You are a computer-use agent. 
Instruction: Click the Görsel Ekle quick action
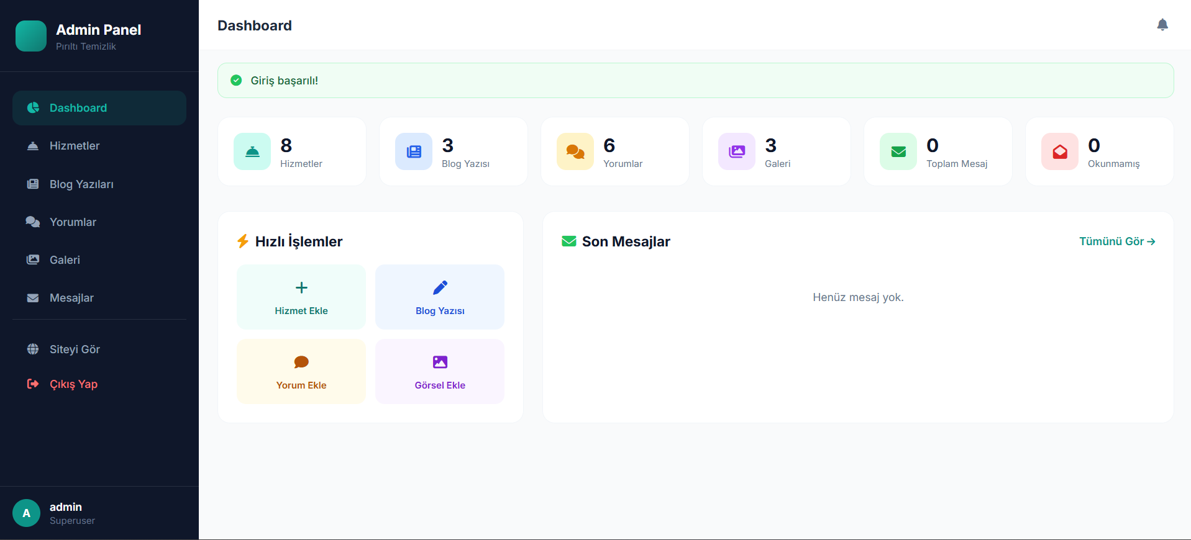pyautogui.click(x=440, y=372)
